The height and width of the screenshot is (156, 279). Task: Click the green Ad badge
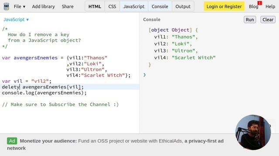pos(12,141)
